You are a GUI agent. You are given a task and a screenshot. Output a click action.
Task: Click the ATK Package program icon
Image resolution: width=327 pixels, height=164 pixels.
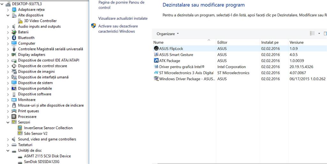pyautogui.click(x=156, y=61)
